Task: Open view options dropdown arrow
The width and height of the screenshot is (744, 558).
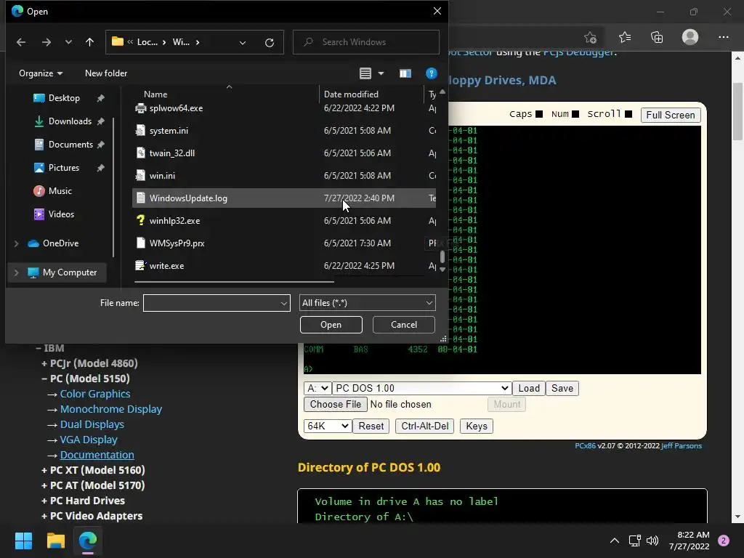Action: tap(381, 73)
